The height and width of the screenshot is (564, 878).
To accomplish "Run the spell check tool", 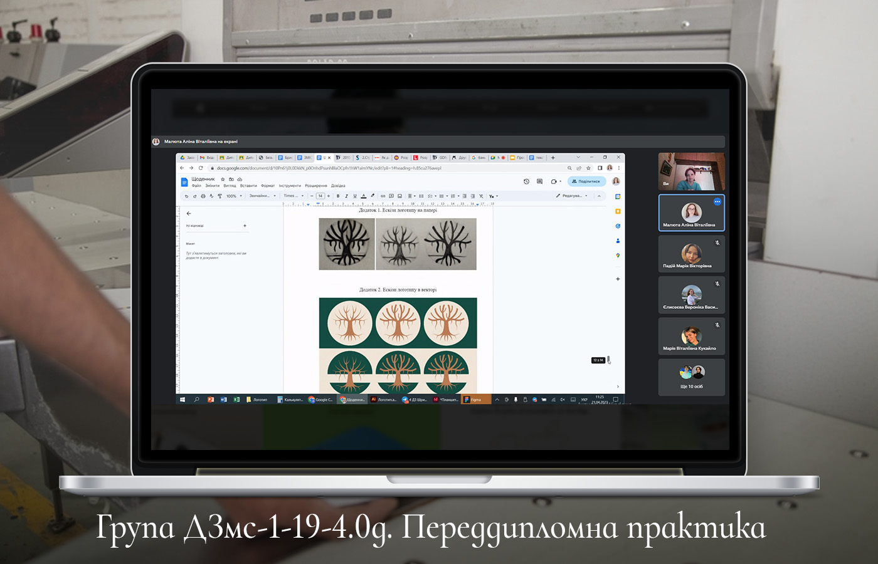I will [x=211, y=196].
